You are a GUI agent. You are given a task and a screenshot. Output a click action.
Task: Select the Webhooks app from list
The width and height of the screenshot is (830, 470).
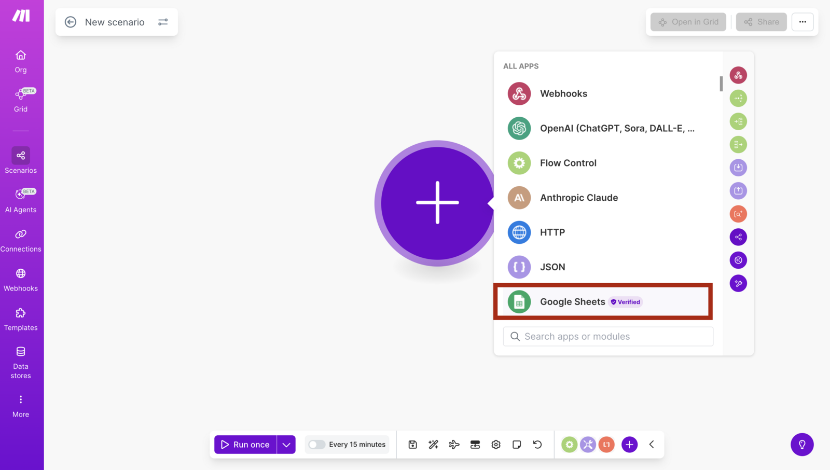coord(607,94)
